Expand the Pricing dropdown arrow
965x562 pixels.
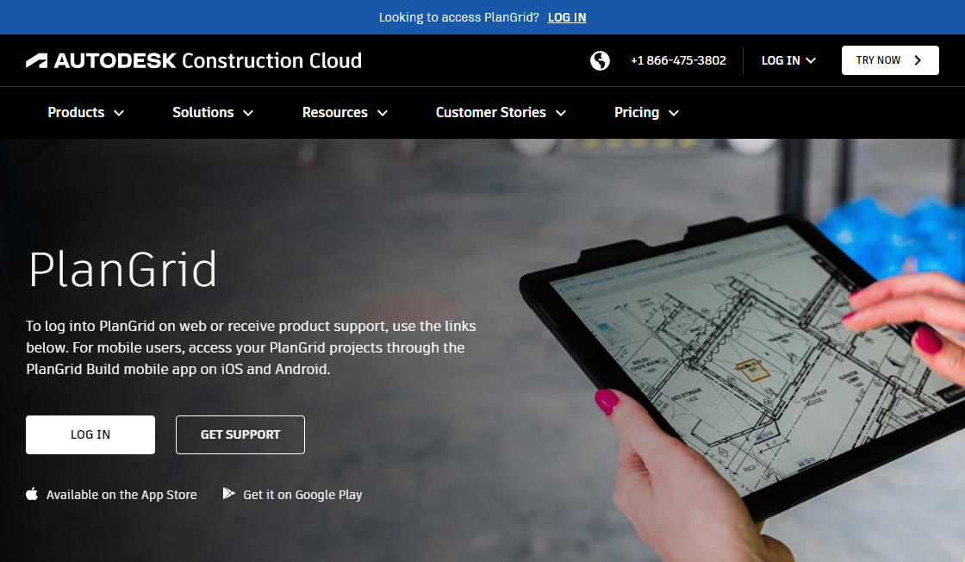674,113
